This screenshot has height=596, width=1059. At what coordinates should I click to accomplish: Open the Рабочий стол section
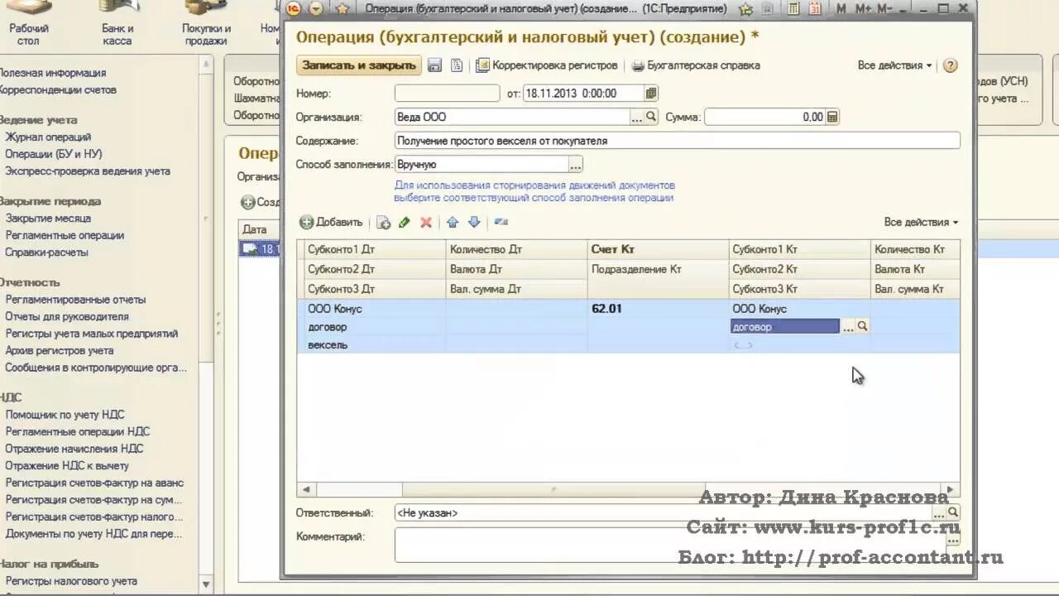point(29,23)
